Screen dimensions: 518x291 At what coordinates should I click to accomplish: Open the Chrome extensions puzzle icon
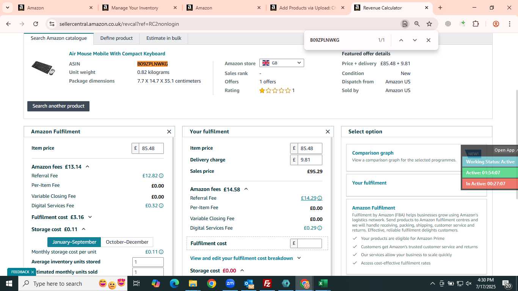(x=476, y=24)
